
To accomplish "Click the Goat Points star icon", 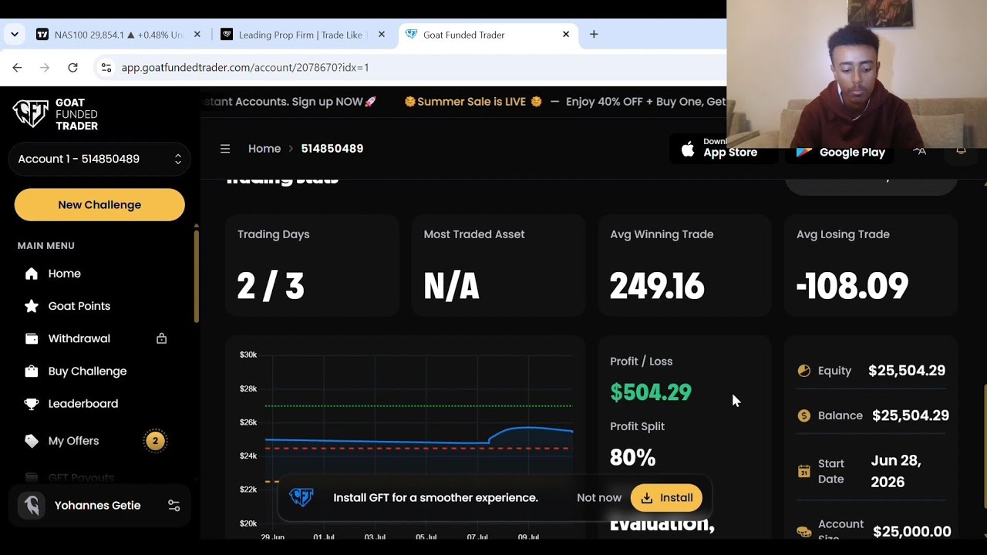I will 32,306.
